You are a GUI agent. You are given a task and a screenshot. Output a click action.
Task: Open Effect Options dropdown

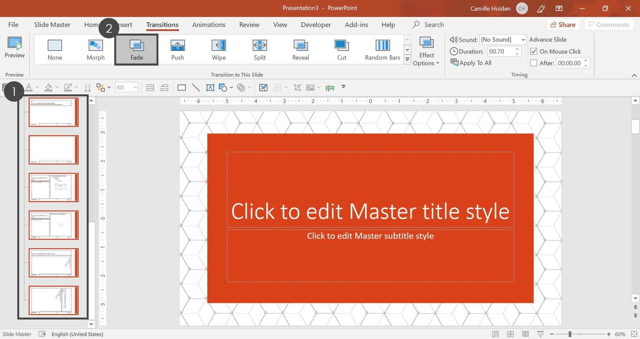[426, 51]
